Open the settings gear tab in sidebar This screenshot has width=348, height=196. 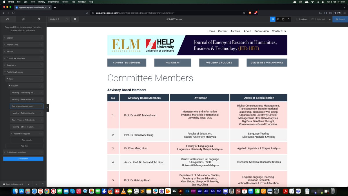pyautogui.click(x=39, y=19)
